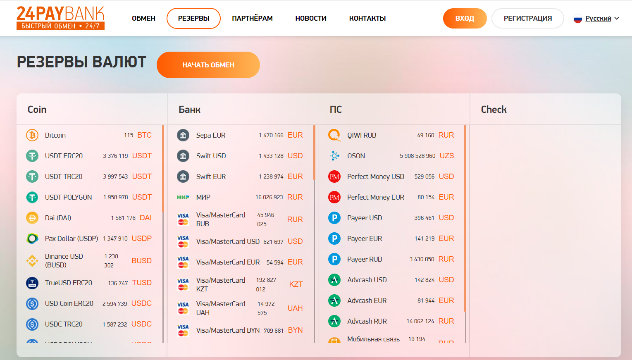The width and height of the screenshot is (632, 360).
Task: Open the НОВОСТИ section
Action: (x=311, y=18)
